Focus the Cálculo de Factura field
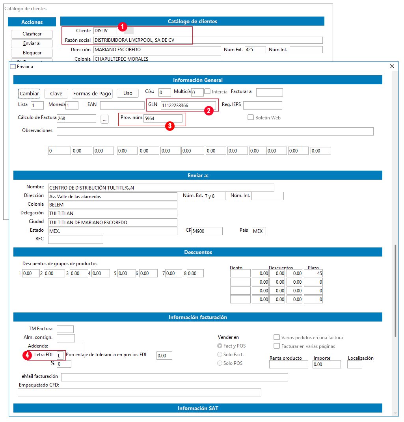Image resolution: width=404 pixels, height=422 pixels. [76, 119]
